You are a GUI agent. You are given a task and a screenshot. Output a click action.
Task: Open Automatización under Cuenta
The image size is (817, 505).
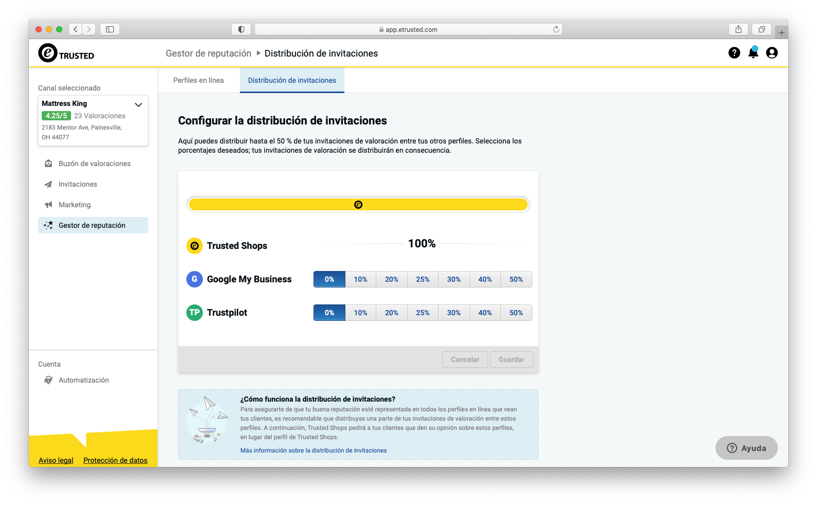coord(93,380)
